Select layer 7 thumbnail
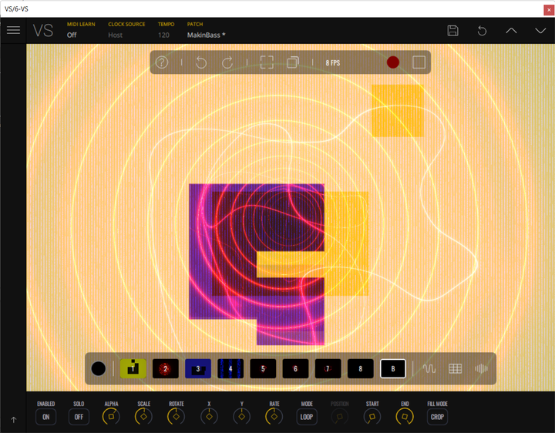The width and height of the screenshot is (555, 433). [328, 368]
